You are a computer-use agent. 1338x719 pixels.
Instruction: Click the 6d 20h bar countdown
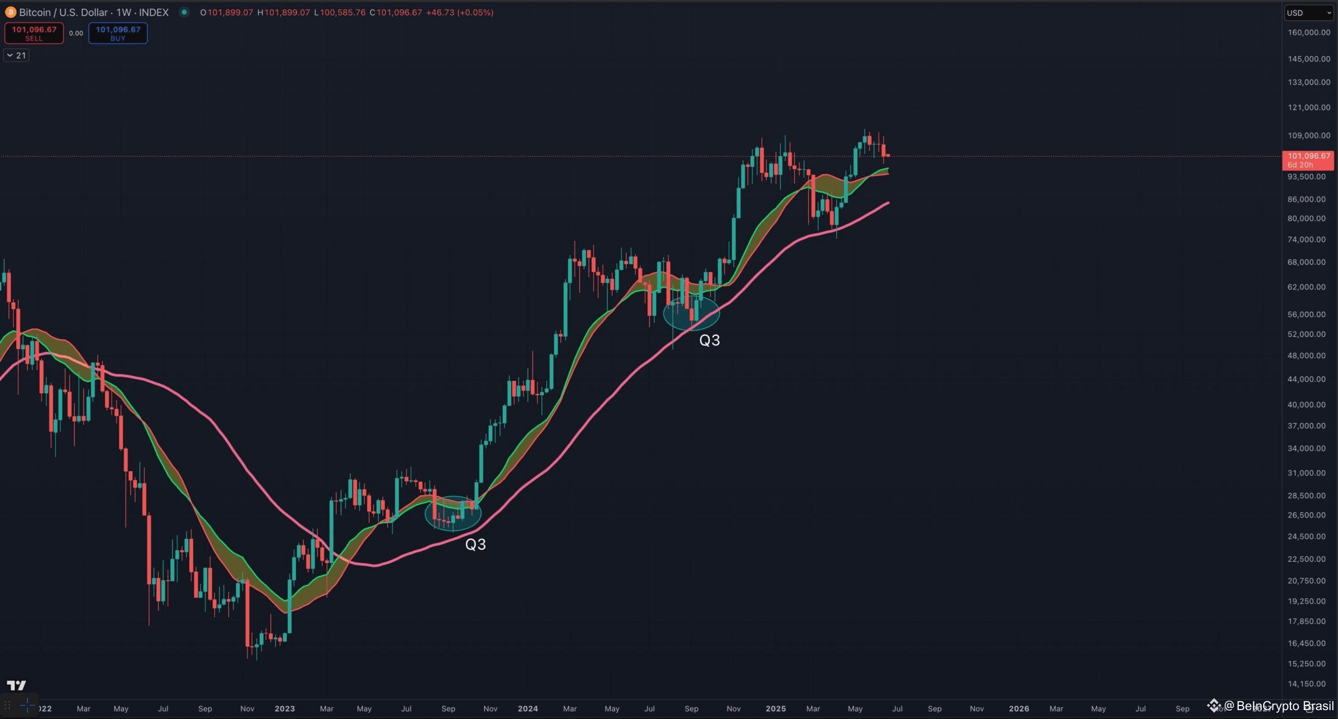point(1300,165)
